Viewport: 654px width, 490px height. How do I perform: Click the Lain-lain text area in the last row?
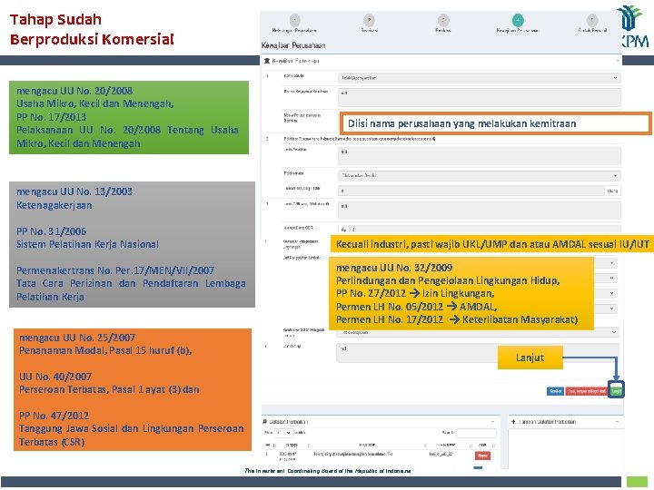click(x=478, y=353)
